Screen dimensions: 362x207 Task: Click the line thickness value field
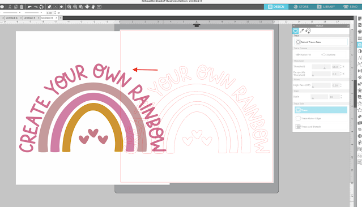coord(49,13)
